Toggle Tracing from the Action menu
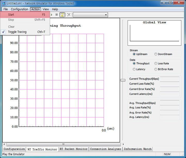The height and width of the screenshot is (158, 186). (x=25, y=32)
